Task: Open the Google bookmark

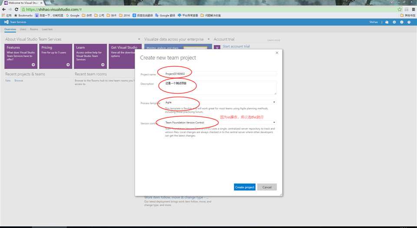Action: [73, 16]
